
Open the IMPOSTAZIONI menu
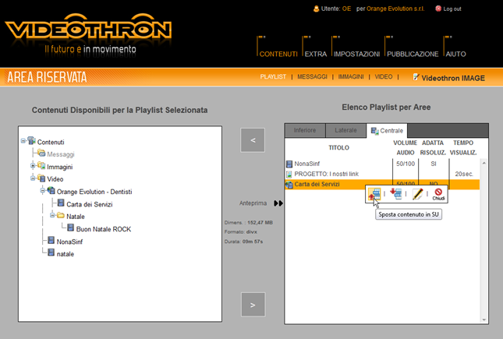click(356, 54)
